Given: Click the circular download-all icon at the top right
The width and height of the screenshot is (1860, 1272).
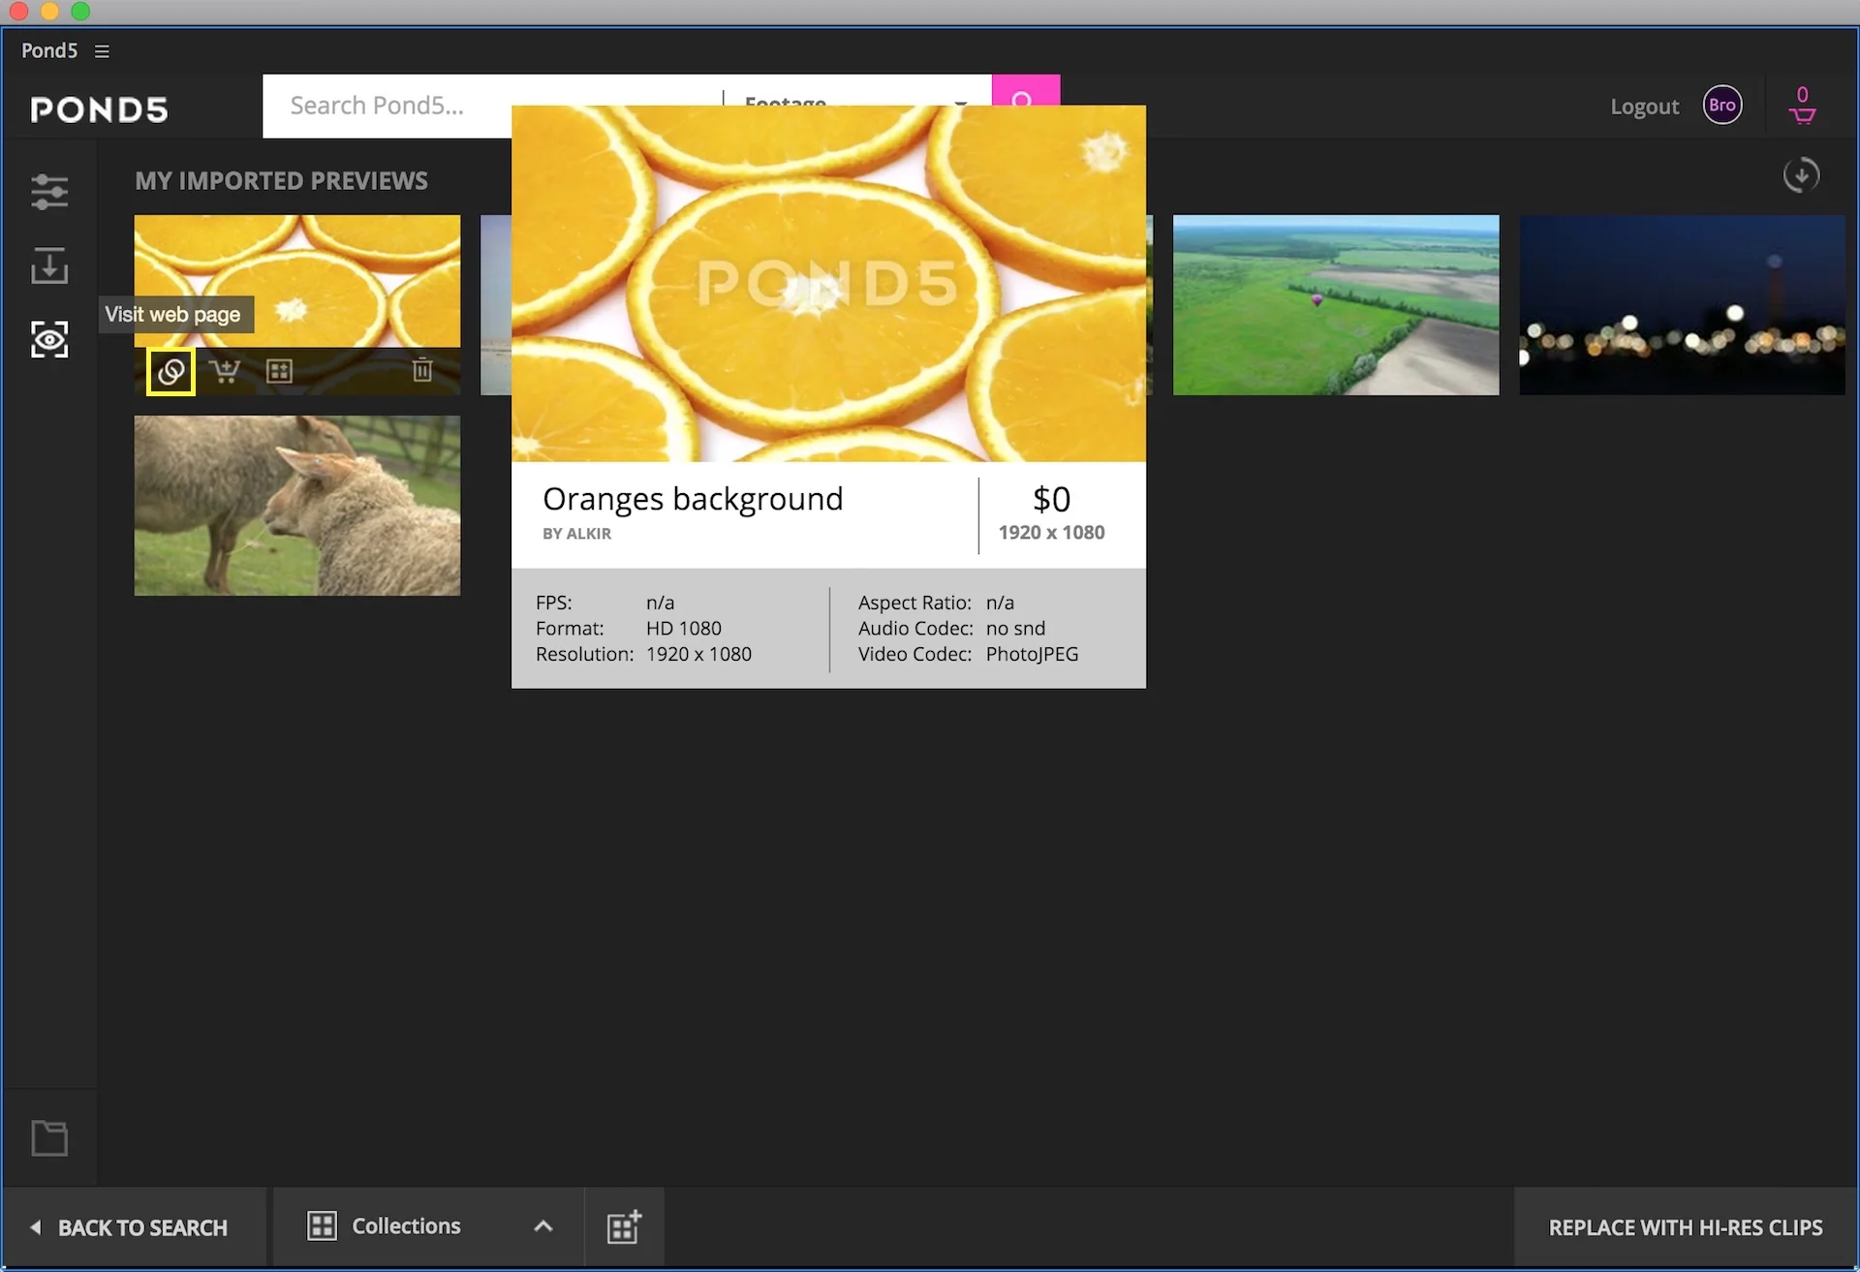Looking at the screenshot, I should click(x=1801, y=175).
